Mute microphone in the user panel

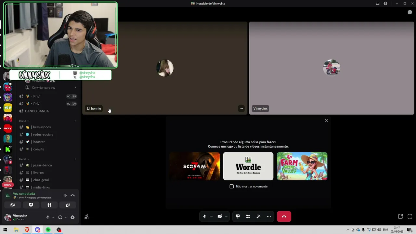tap(48, 217)
